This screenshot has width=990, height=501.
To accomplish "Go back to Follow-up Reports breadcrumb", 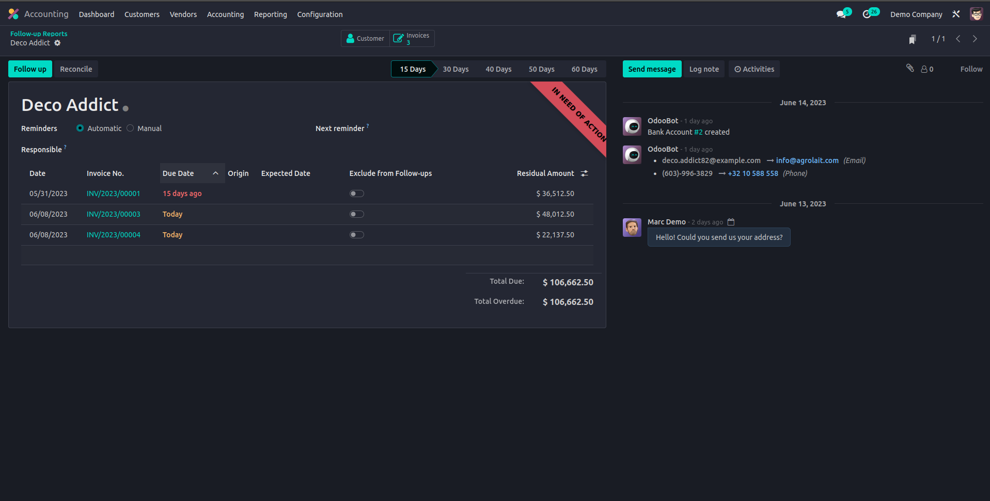I will pyautogui.click(x=39, y=34).
